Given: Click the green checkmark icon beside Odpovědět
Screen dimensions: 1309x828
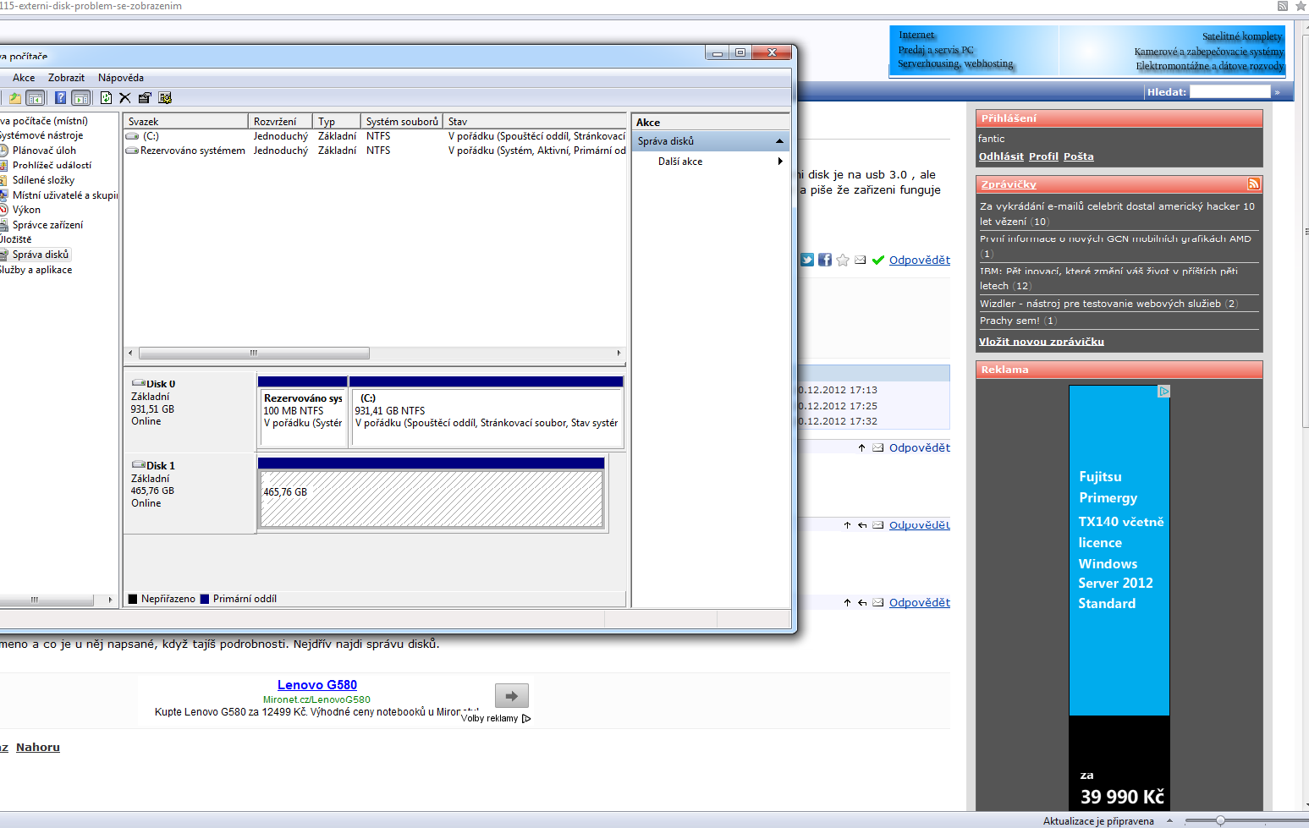Looking at the screenshot, I should [878, 260].
